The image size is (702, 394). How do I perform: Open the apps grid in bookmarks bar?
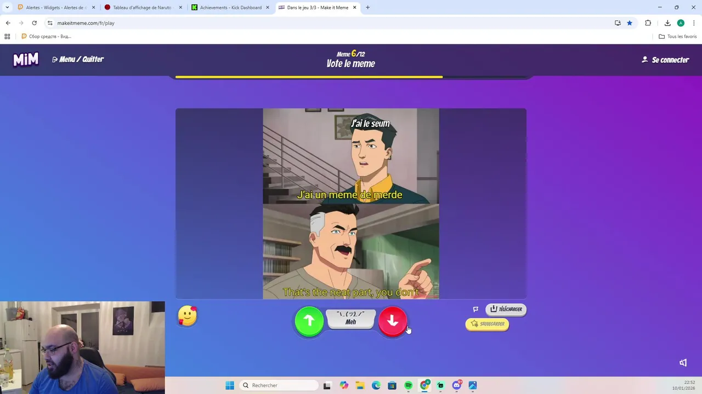[7, 36]
